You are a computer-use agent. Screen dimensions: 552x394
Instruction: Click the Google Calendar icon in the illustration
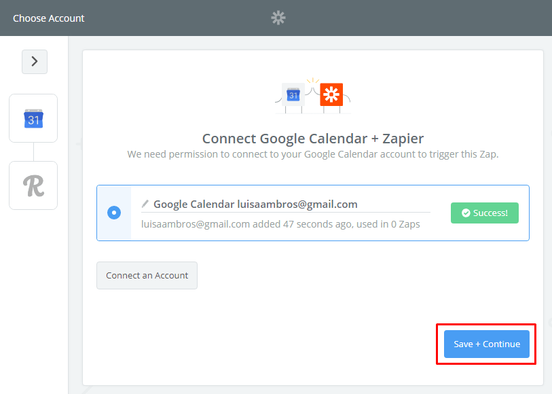[x=293, y=94]
